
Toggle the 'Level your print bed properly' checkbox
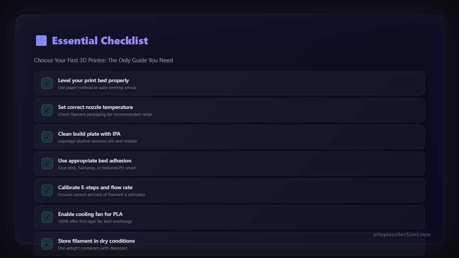pyautogui.click(x=47, y=83)
